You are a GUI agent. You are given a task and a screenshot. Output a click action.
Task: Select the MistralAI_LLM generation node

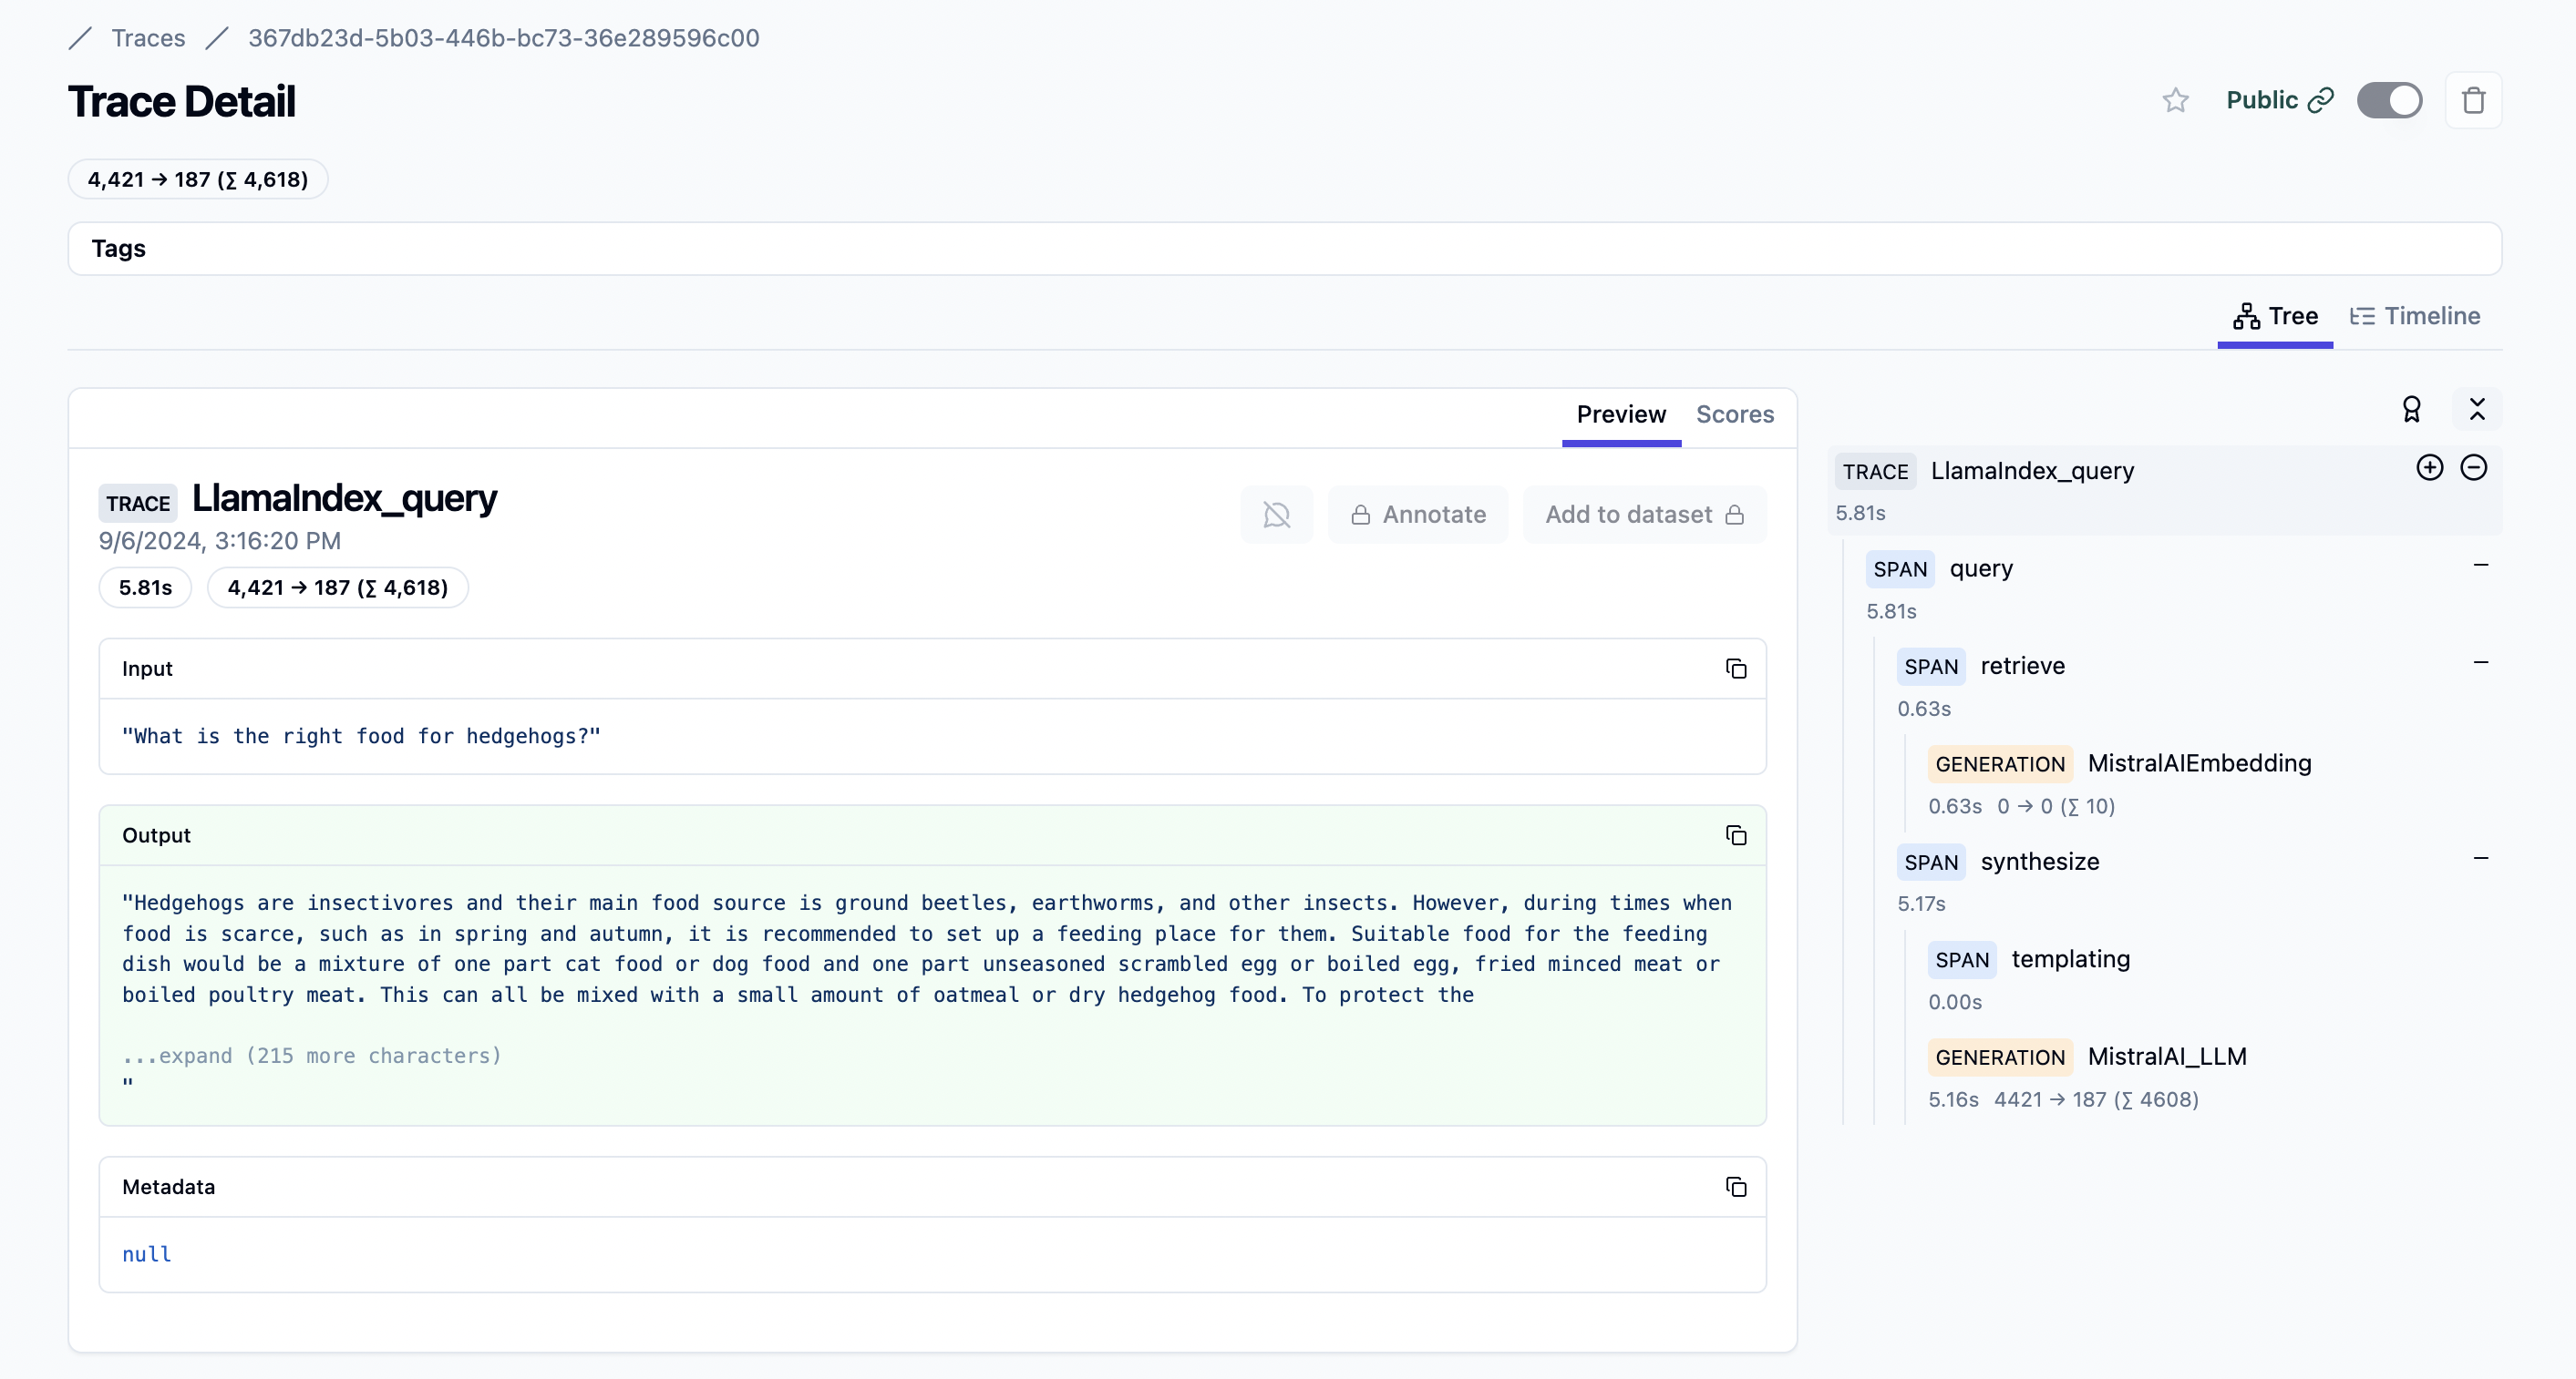click(x=2166, y=1057)
